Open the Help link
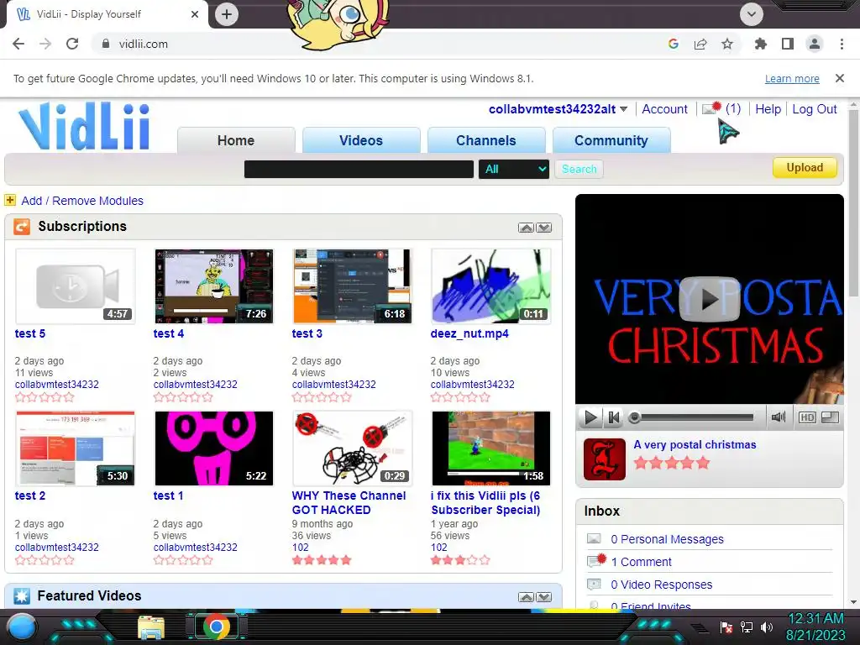Image resolution: width=860 pixels, height=645 pixels. pos(768,109)
